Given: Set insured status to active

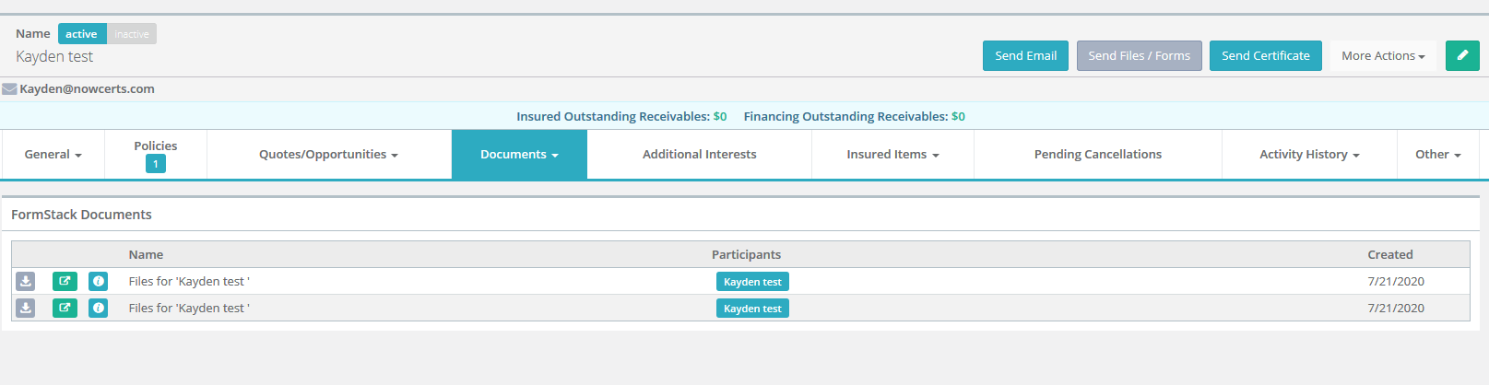Looking at the screenshot, I should 81,34.
